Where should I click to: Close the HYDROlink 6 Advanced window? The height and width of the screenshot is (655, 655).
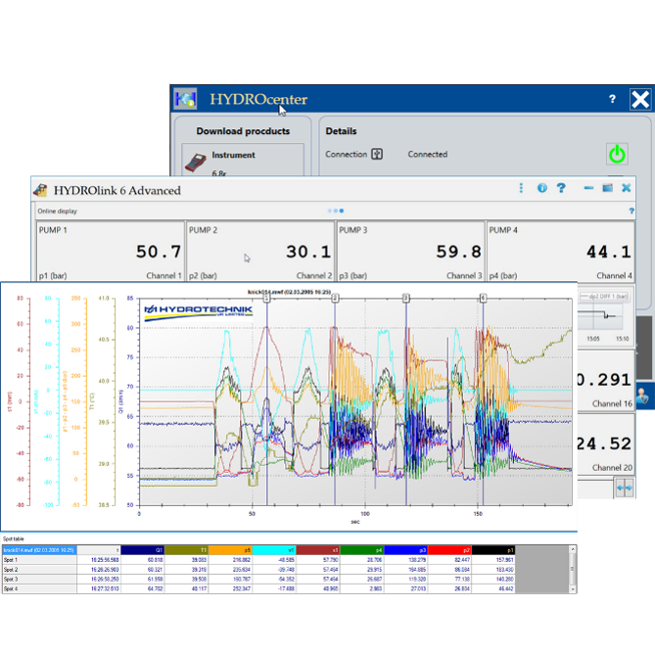pos(627,188)
